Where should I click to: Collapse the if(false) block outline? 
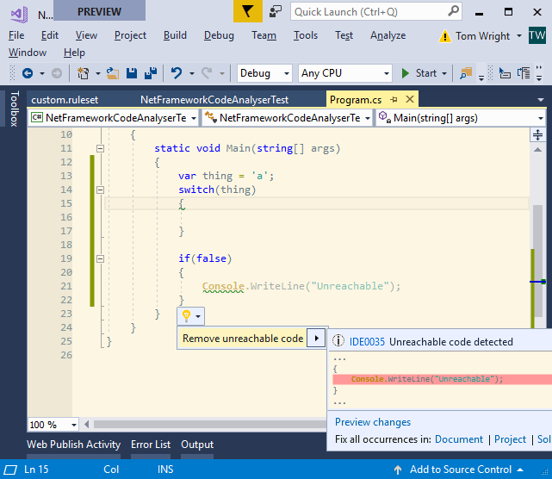[x=101, y=258]
